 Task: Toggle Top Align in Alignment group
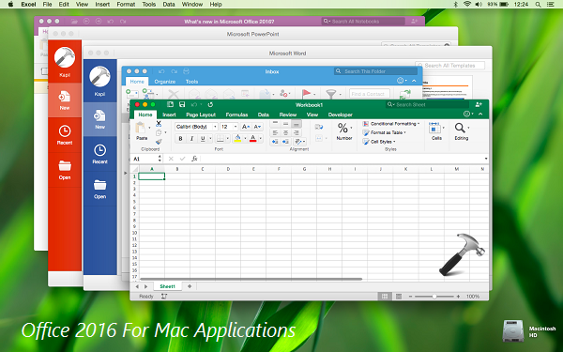pos(275,124)
